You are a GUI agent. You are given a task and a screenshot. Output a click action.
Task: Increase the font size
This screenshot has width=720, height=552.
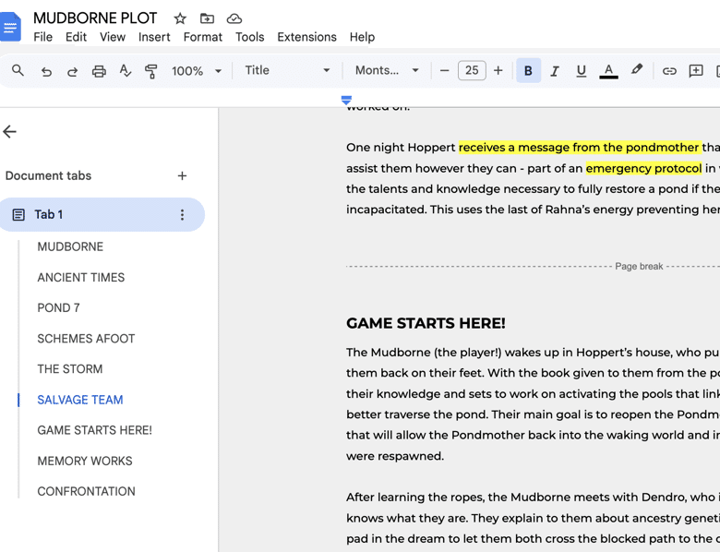pyautogui.click(x=498, y=71)
